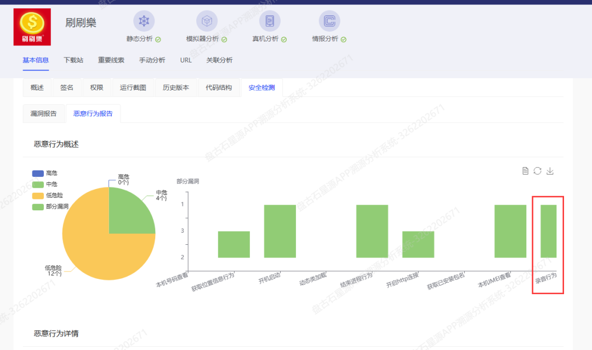Image resolution: width=592 pixels, height=350 pixels.
Task: Download chart as image icon
Action: (x=550, y=171)
